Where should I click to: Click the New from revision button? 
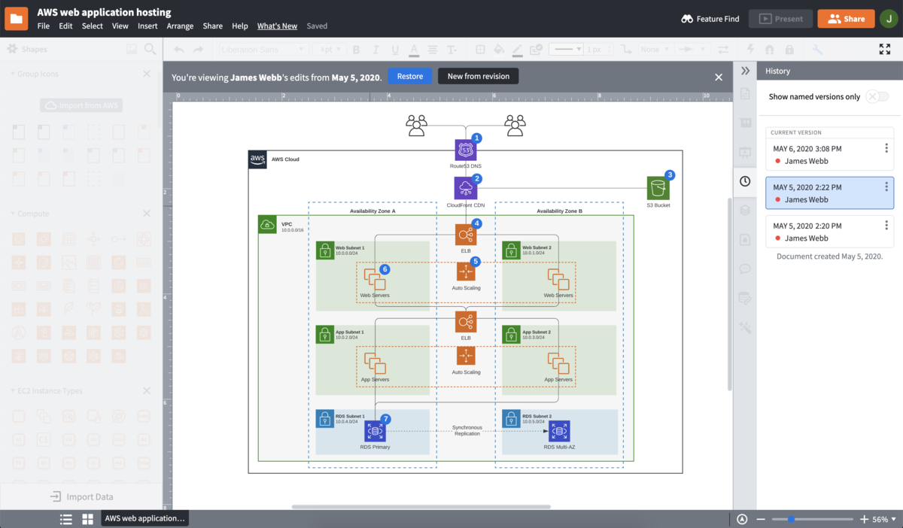(x=479, y=76)
